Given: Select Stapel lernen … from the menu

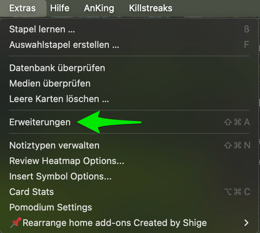Looking at the screenshot, I should point(42,29).
